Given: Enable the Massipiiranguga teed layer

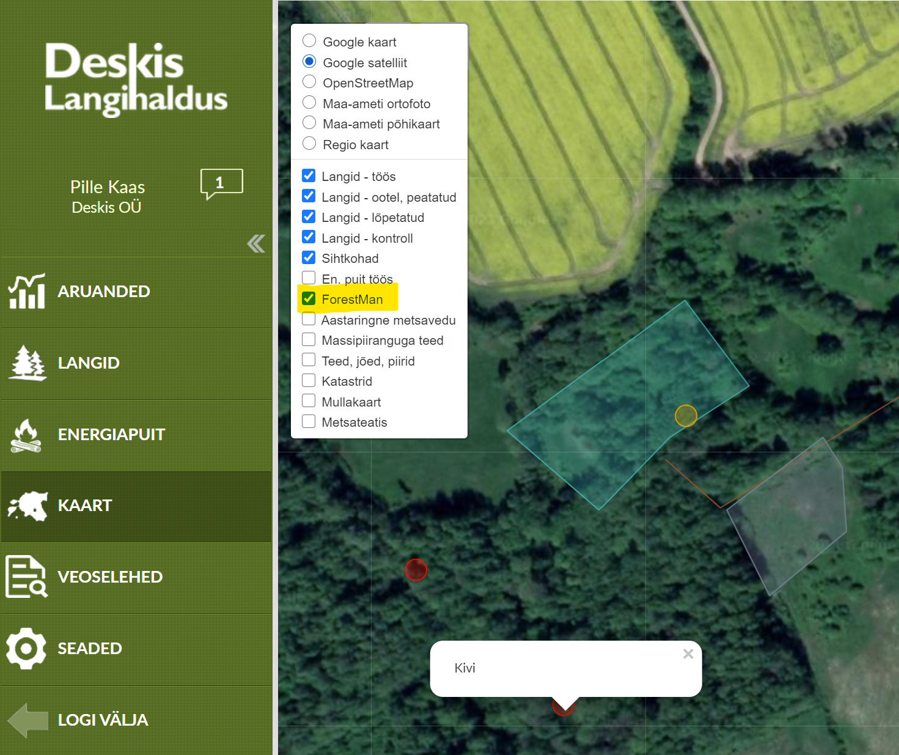Looking at the screenshot, I should (x=309, y=339).
